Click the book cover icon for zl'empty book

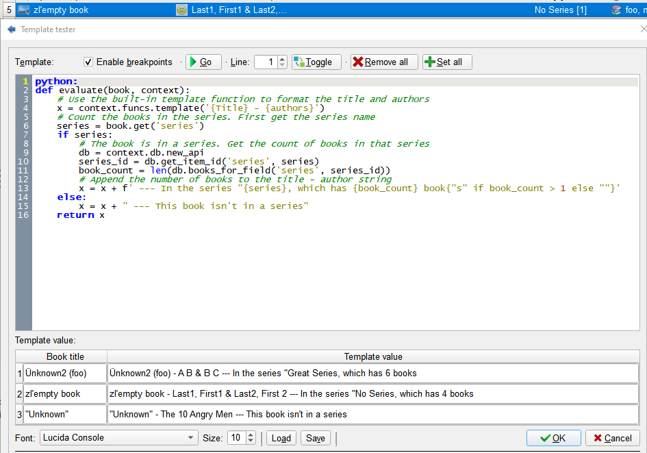(24, 10)
